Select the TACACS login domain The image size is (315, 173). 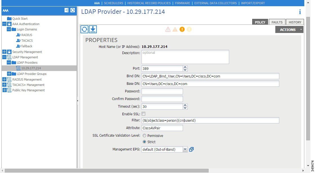(27, 41)
